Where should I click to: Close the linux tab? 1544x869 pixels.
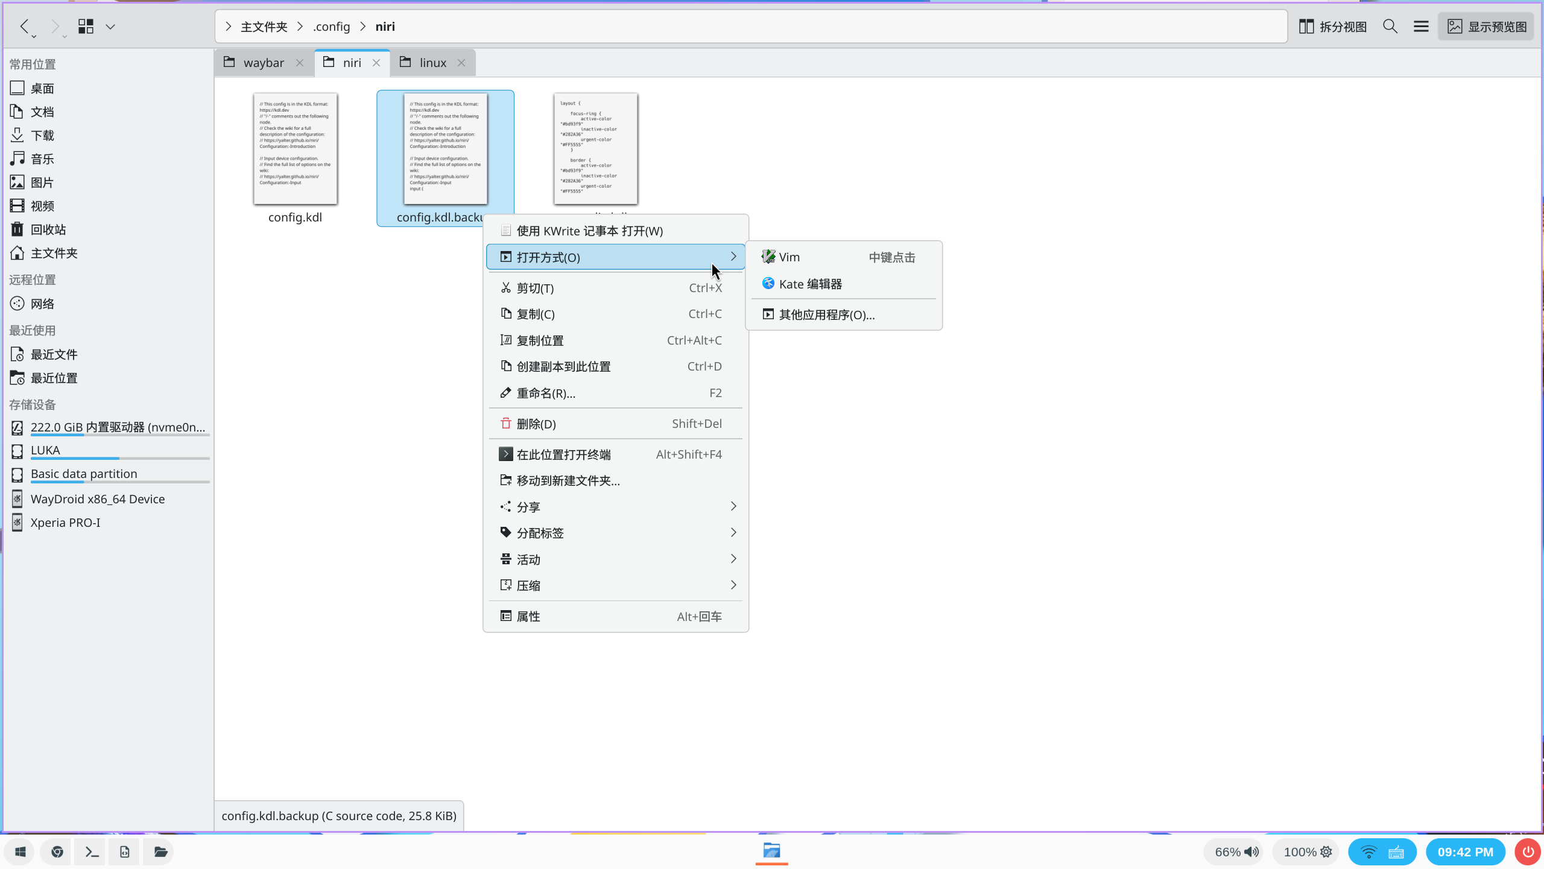tap(461, 63)
